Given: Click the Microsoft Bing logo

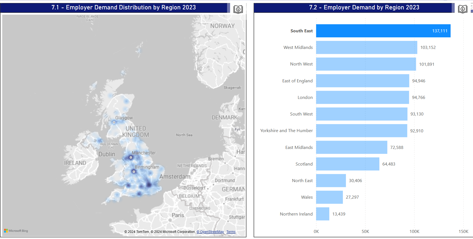Looking at the screenshot, I should (16, 231).
